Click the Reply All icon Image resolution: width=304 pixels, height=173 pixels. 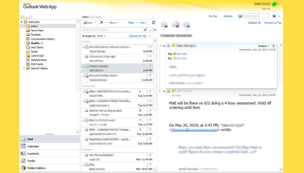[x=176, y=25]
